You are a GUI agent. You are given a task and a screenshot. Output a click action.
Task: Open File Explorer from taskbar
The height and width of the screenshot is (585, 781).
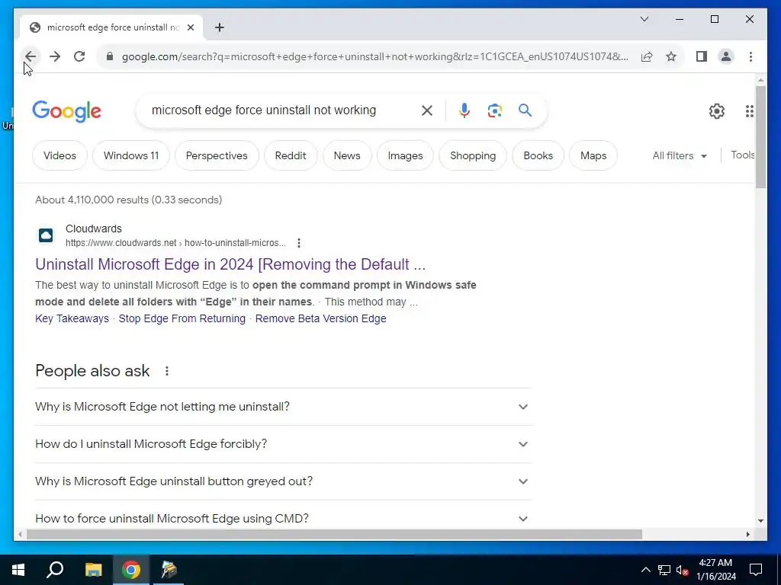tap(93, 570)
